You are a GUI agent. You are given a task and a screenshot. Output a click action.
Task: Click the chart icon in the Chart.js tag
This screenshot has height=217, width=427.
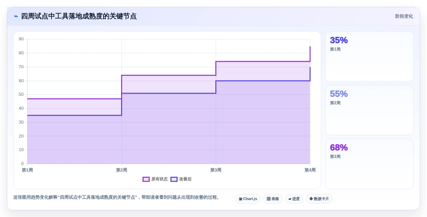pos(241,199)
